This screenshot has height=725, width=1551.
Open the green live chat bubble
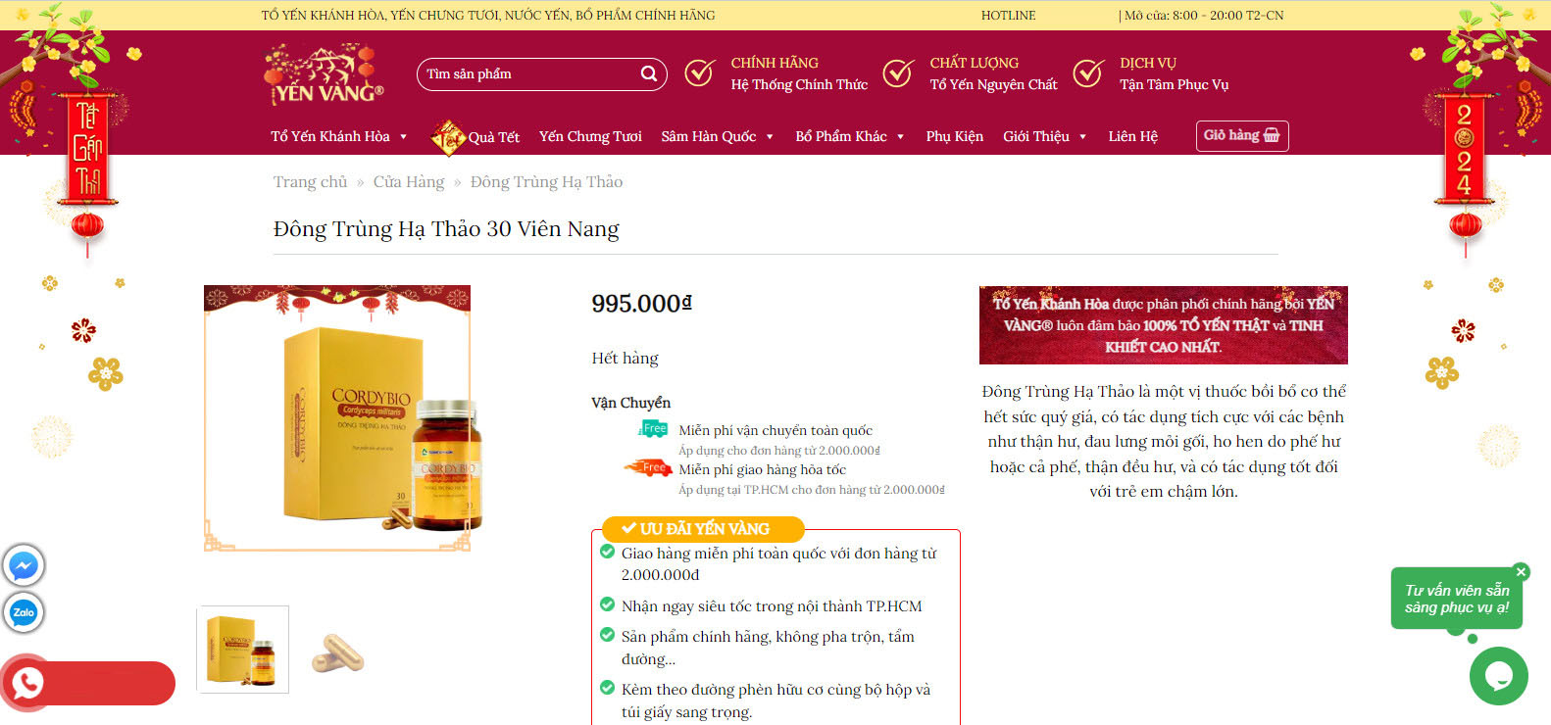pos(1498,676)
